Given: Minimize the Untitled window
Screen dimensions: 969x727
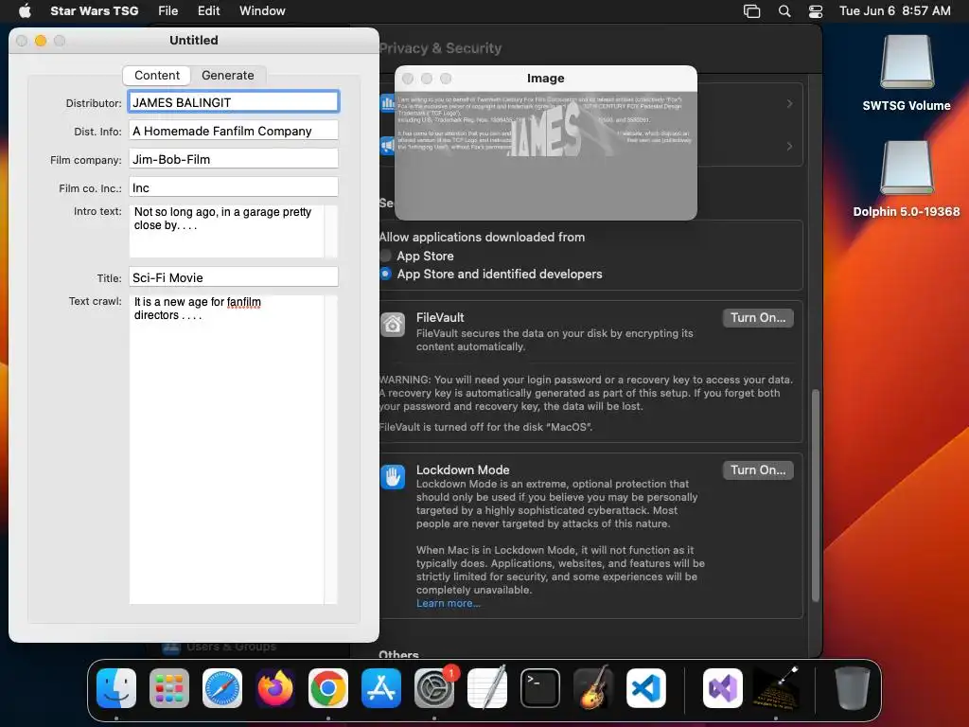Looking at the screenshot, I should [x=41, y=41].
